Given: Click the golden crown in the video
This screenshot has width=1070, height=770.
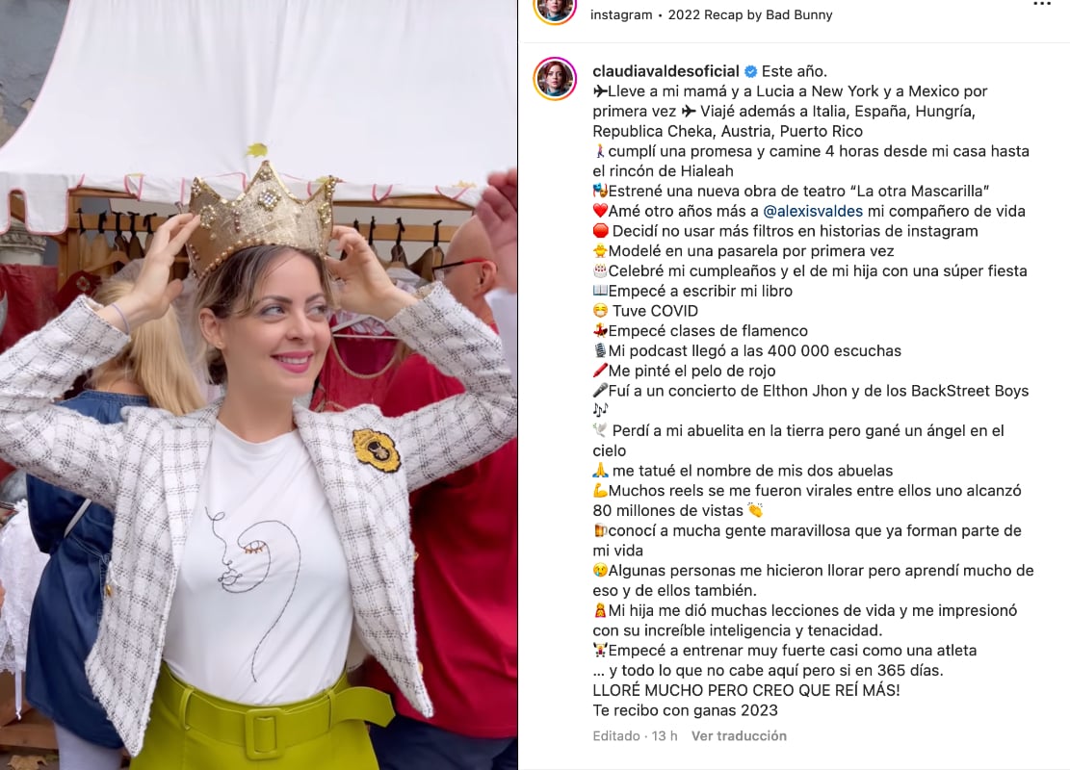Looking at the screenshot, I should (262, 217).
